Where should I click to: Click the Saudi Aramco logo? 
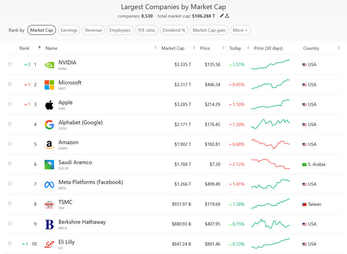[x=49, y=165]
